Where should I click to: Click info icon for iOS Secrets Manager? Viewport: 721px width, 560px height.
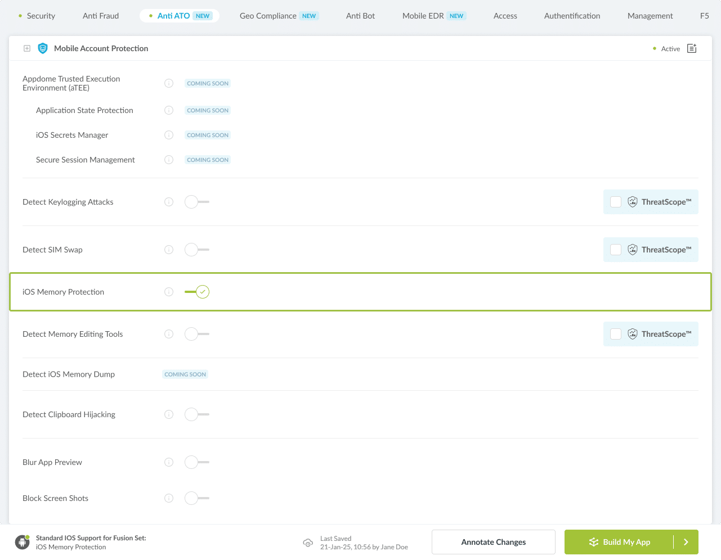169,135
